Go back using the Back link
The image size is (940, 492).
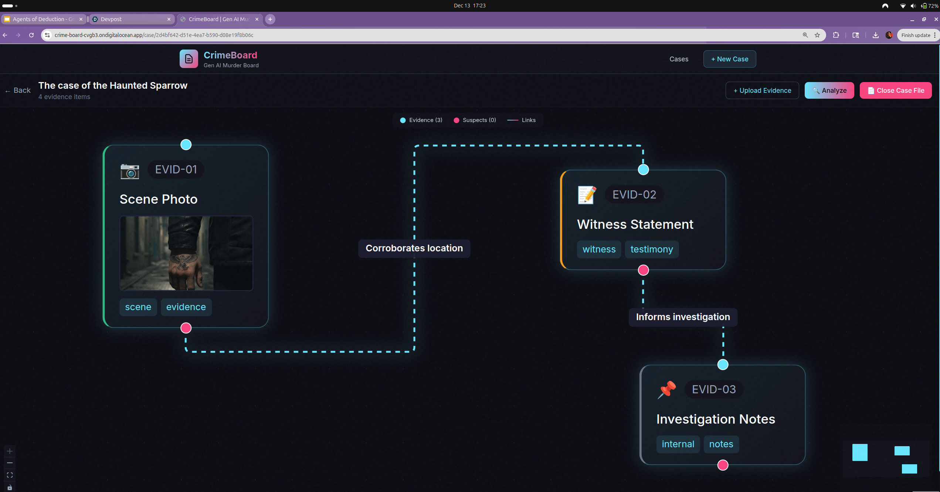pyautogui.click(x=18, y=91)
